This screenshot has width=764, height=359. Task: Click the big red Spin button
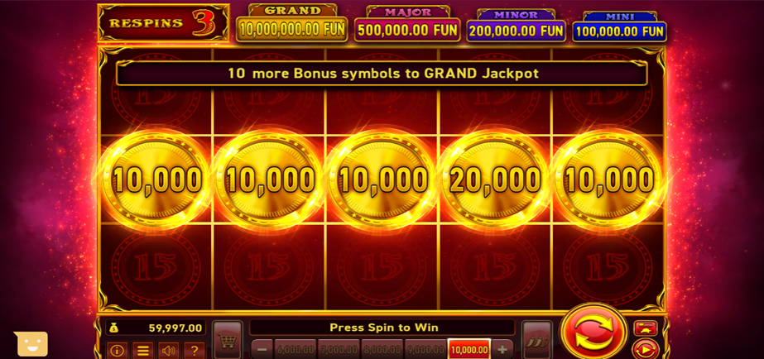[593, 333]
